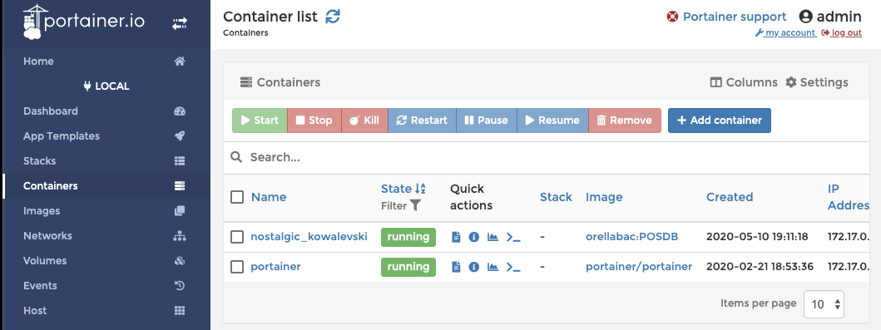
Task: Open logs icon for nostalgic_kowalevski
Action: click(x=456, y=237)
